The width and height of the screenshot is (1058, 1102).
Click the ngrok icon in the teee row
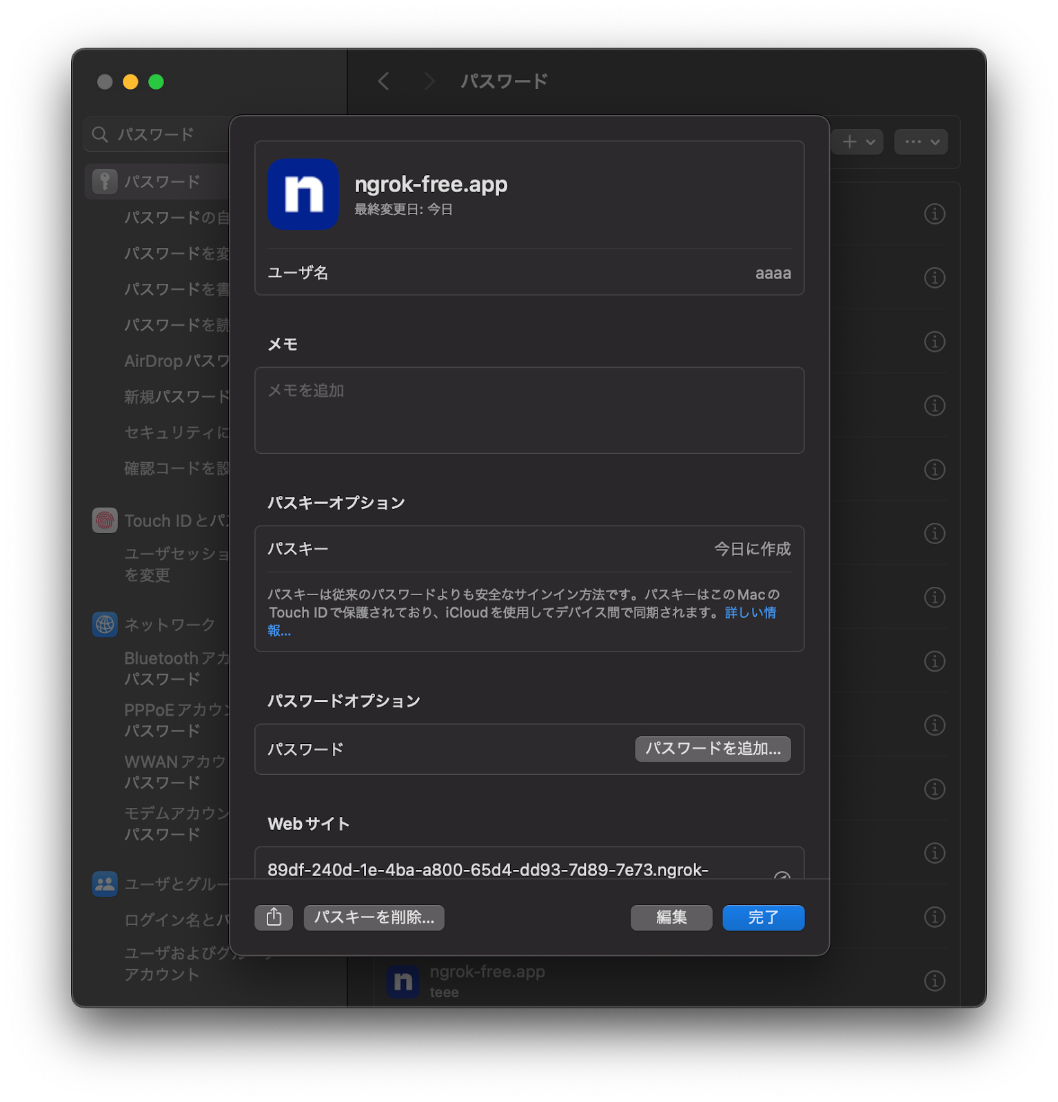[x=403, y=981]
